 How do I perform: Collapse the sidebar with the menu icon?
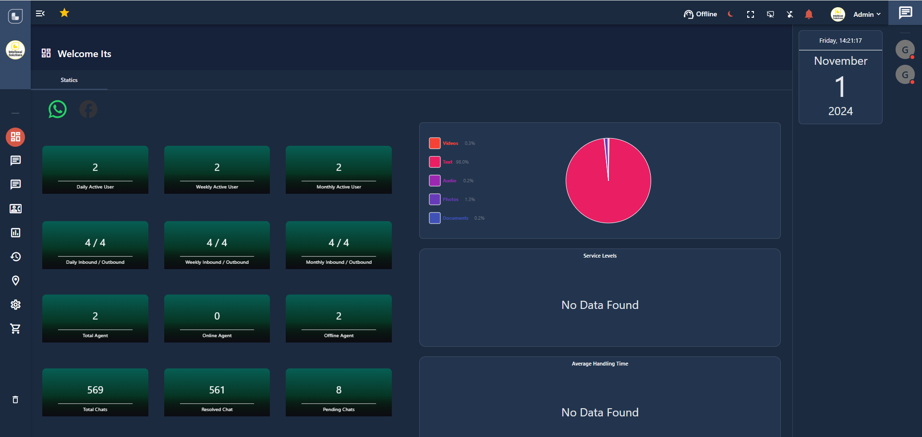pyautogui.click(x=40, y=13)
